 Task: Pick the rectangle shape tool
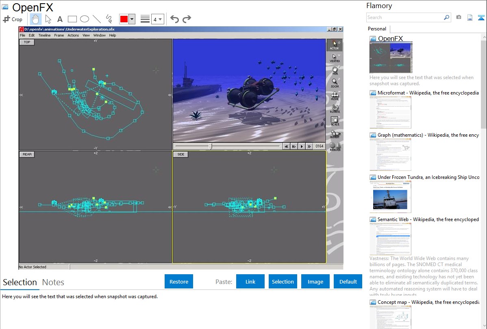[x=72, y=19]
